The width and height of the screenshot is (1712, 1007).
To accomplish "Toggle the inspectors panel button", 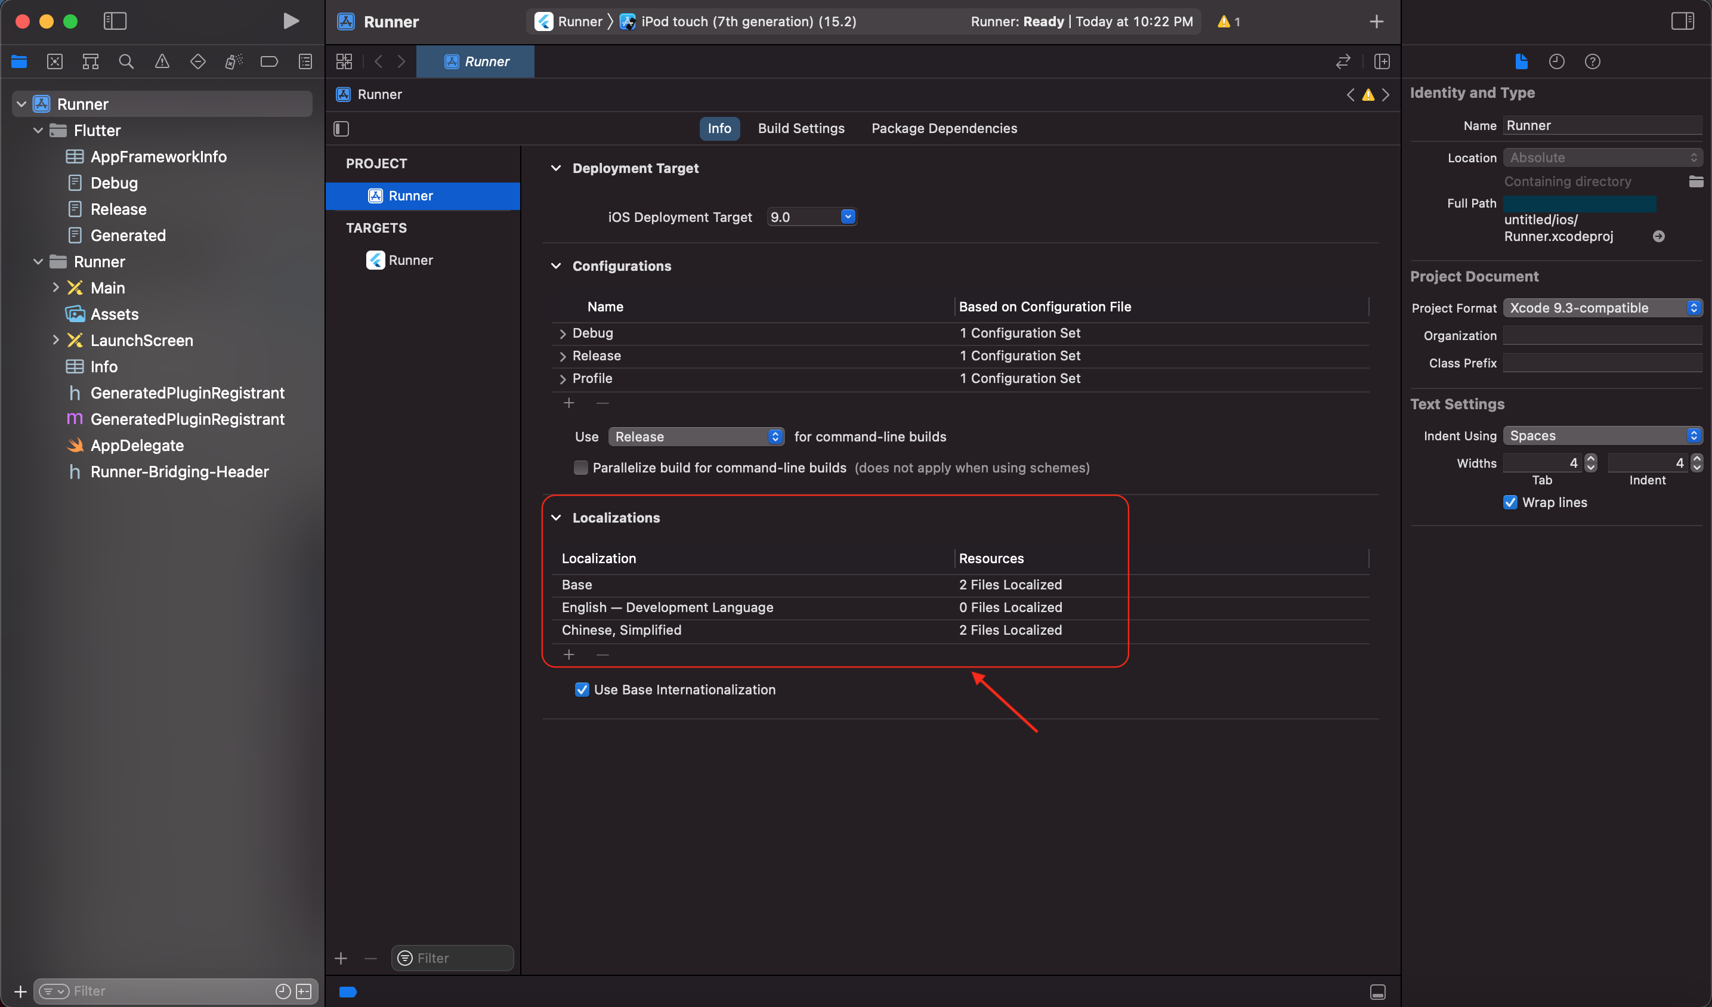I will (x=1683, y=21).
